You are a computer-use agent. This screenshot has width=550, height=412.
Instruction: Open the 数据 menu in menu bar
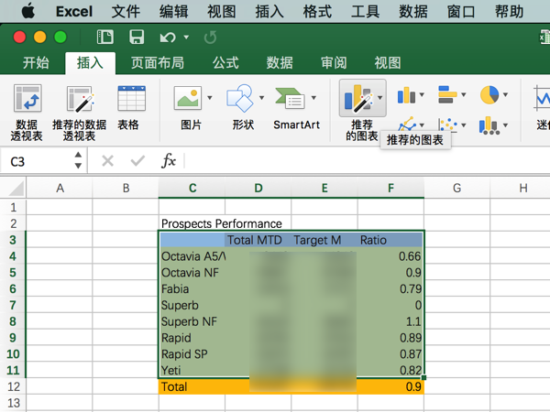point(413,12)
